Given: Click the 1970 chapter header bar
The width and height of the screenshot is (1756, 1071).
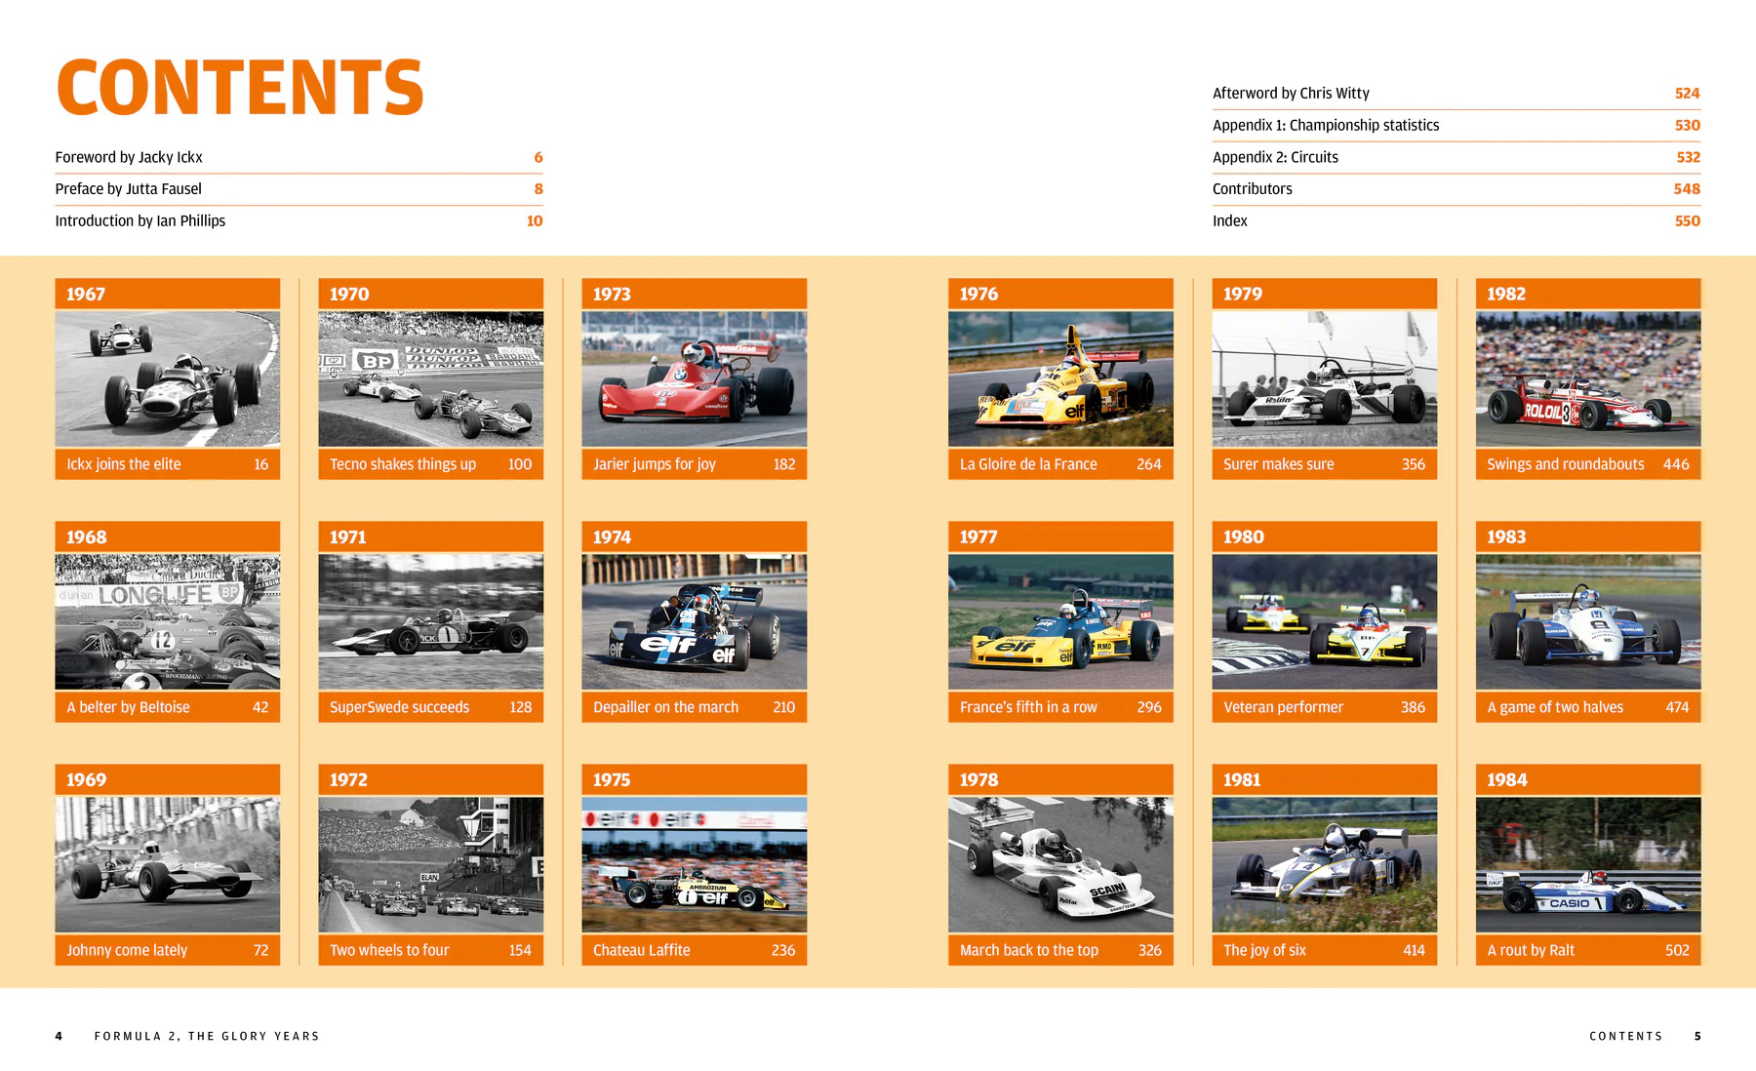Looking at the screenshot, I should (x=430, y=294).
